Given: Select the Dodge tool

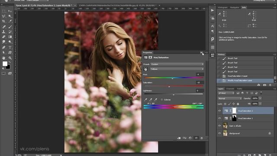Looking at the screenshot, I should (10, 42).
